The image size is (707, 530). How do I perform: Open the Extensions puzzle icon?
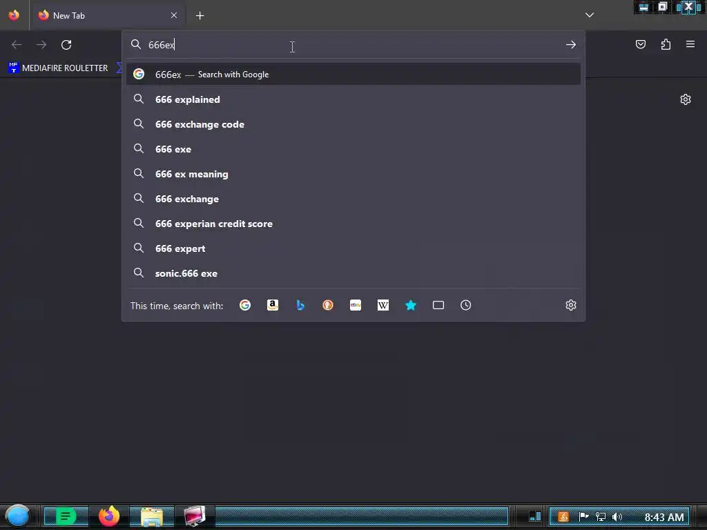click(666, 44)
